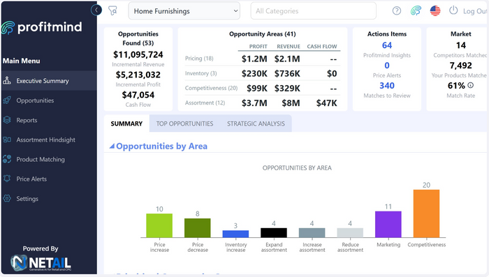Click the $736K Inventory revenue value
The height and width of the screenshot is (277, 489).
coord(287,73)
